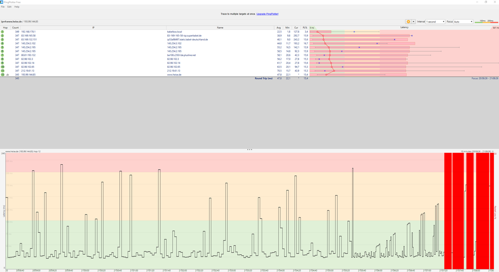Open the Interval dropdown showing 1 second

pyautogui.click(x=436, y=21)
